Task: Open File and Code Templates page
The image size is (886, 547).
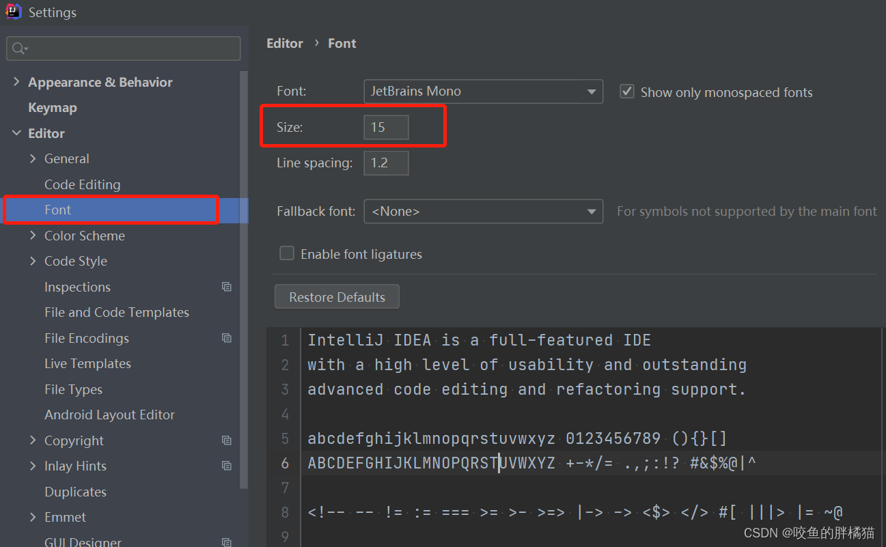Action: coord(117,312)
